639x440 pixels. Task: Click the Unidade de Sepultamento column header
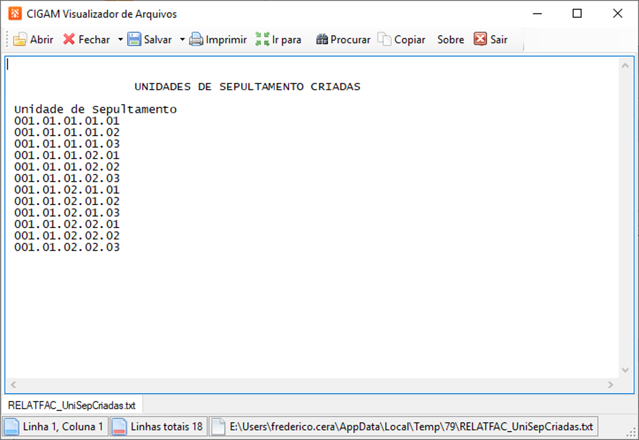pos(95,109)
